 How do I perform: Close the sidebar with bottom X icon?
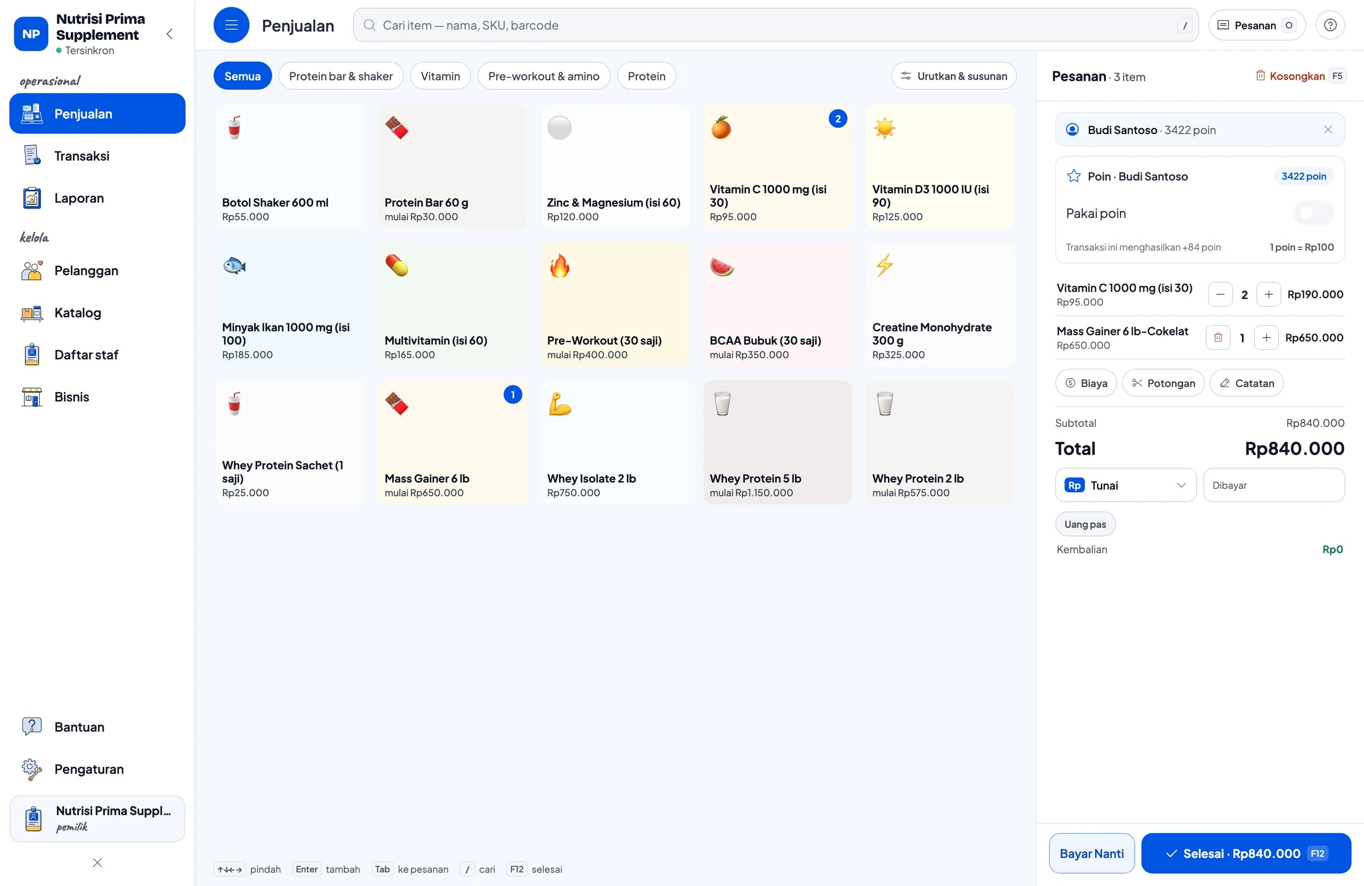97,862
